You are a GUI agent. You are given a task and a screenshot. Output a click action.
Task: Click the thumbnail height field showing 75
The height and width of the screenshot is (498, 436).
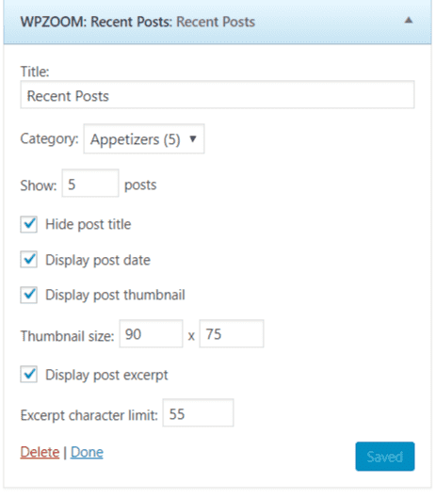click(232, 334)
